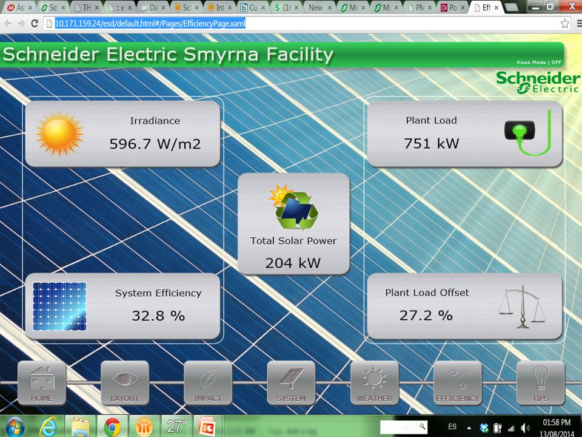This screenshot has height=437, width=582.
Task: Show hidden tray icons arrow
Action: (x=469, y=428)
